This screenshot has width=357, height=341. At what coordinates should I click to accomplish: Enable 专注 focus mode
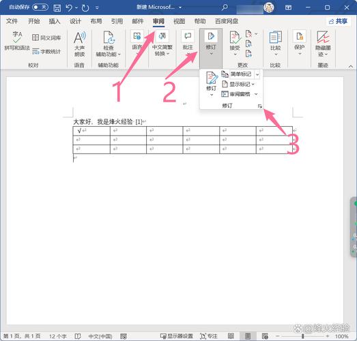pos(209,336)
